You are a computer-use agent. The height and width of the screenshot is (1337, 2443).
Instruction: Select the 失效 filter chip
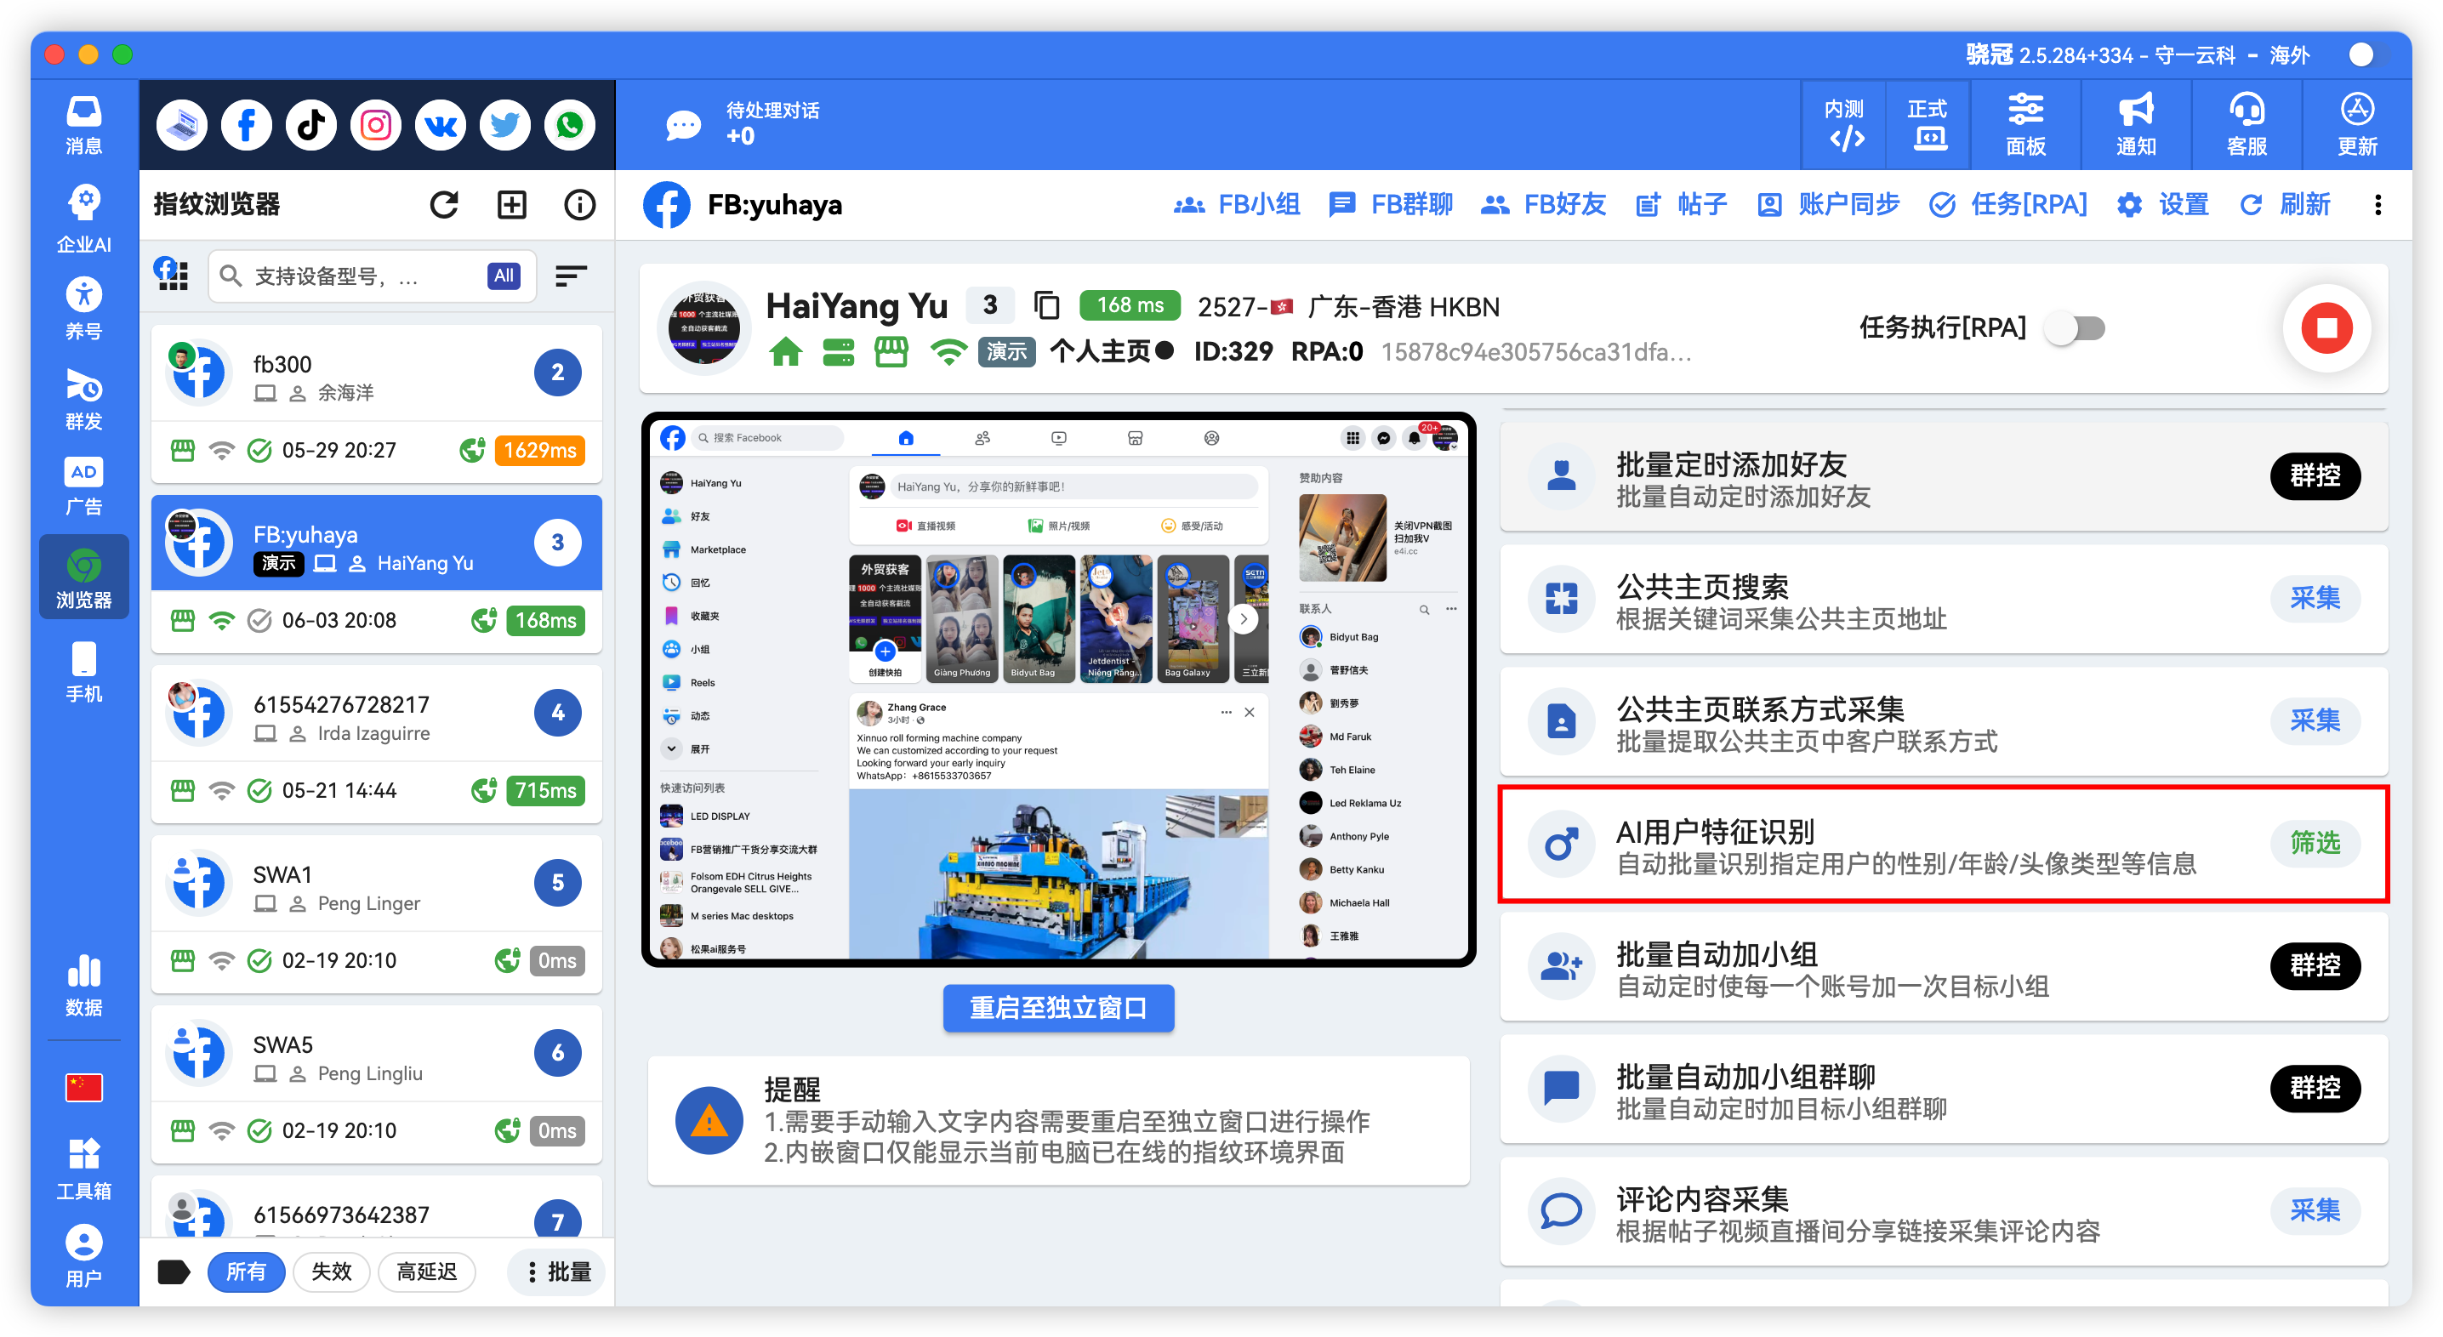(x=331, y=1271)
